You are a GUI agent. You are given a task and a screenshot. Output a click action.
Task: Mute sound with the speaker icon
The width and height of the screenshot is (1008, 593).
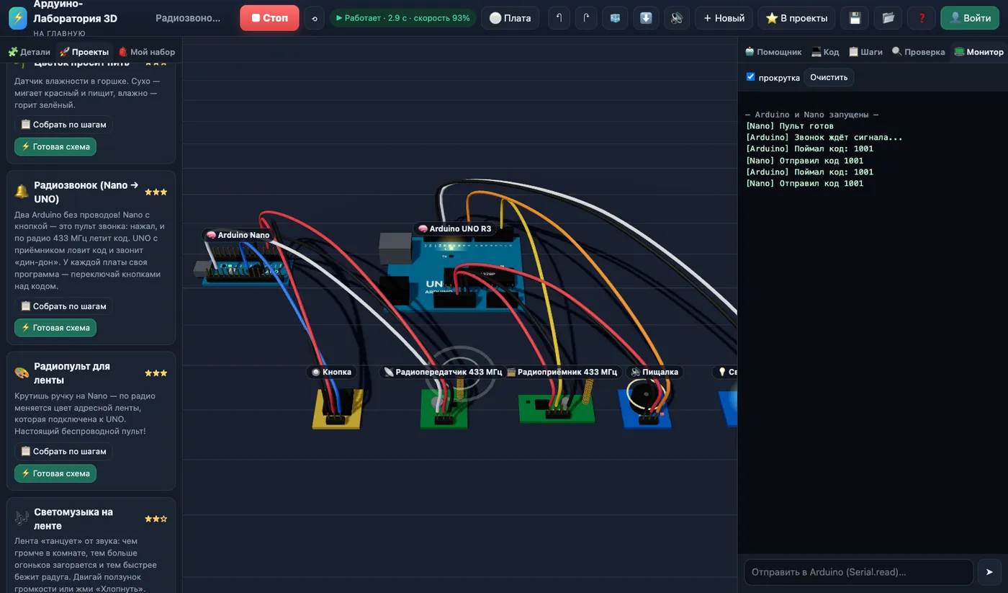676,18
